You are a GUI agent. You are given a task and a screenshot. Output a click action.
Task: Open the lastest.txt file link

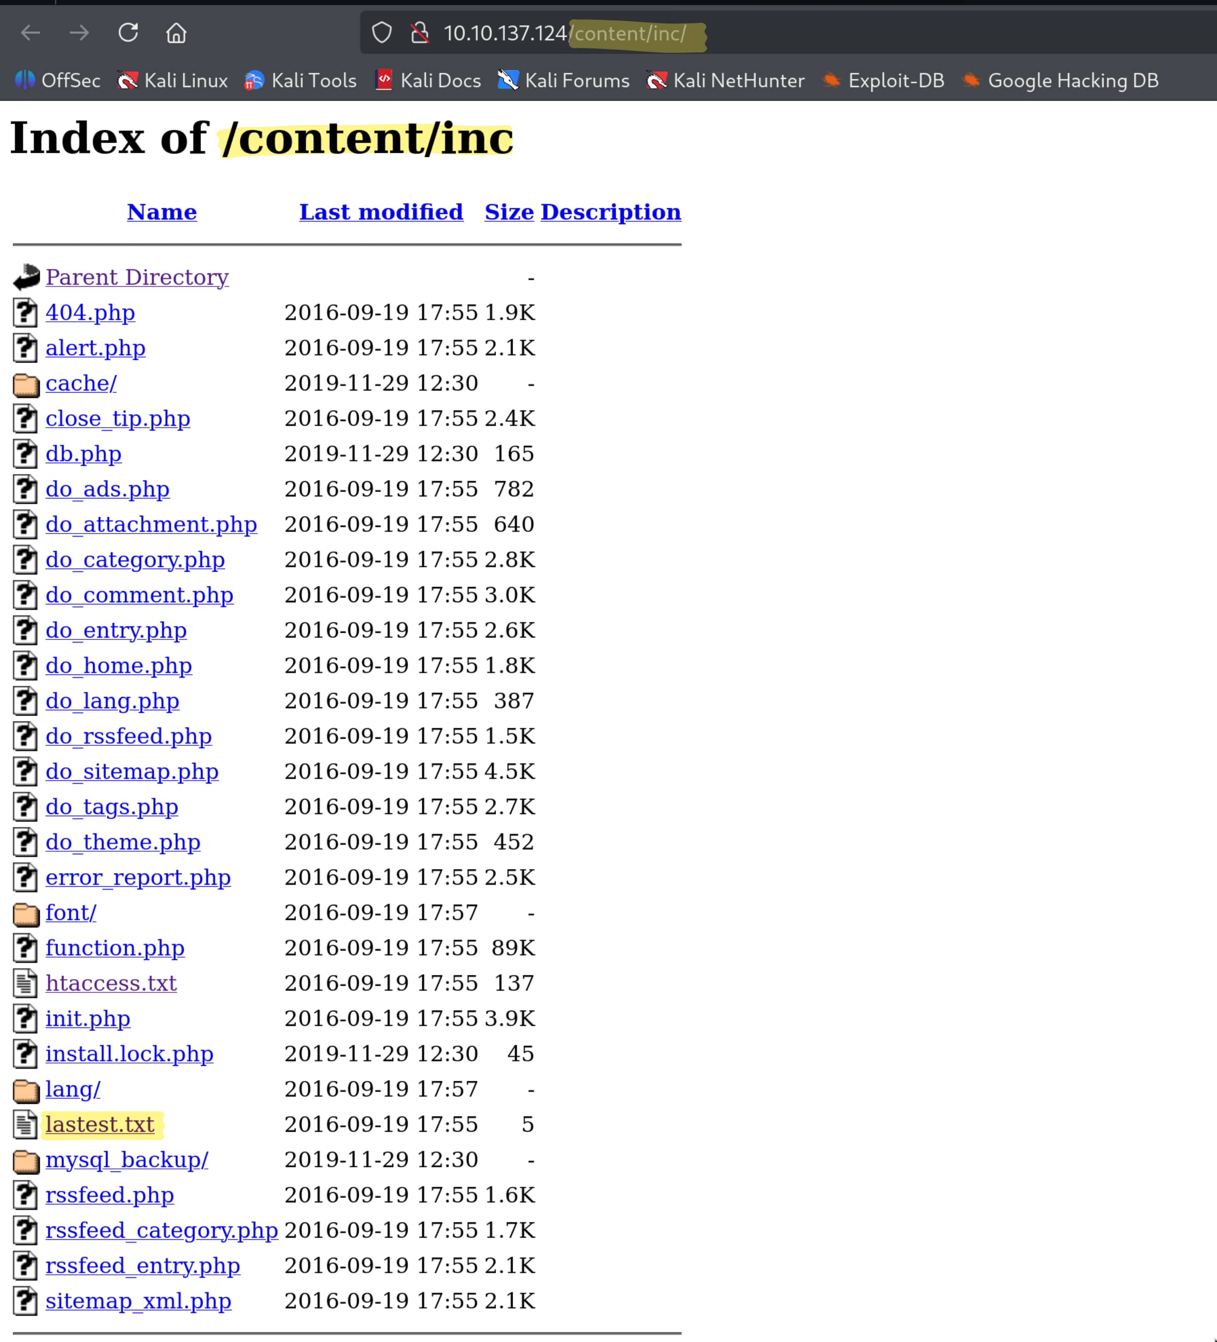100,1124
